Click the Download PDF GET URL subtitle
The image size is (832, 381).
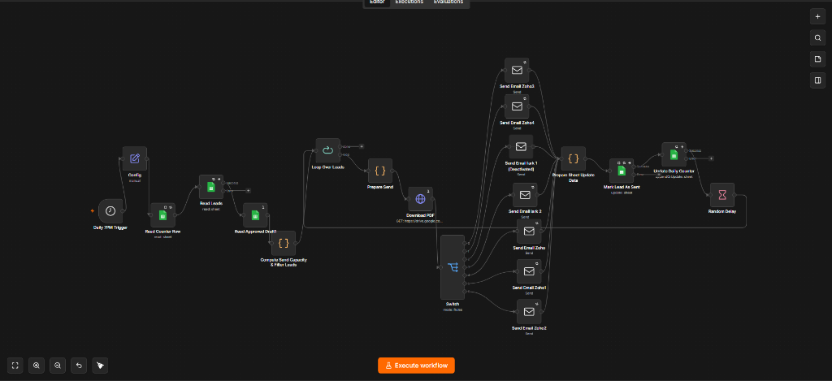point(419,220)
